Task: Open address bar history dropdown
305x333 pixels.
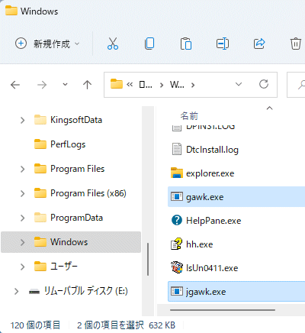Action: 239,84
